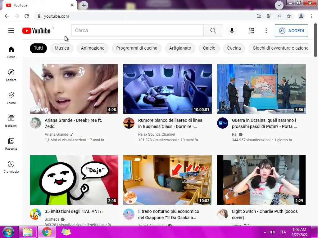Open Cronologia in sidebar
Viewport: 318px width, 238px height.
click(x=11, y=167)
